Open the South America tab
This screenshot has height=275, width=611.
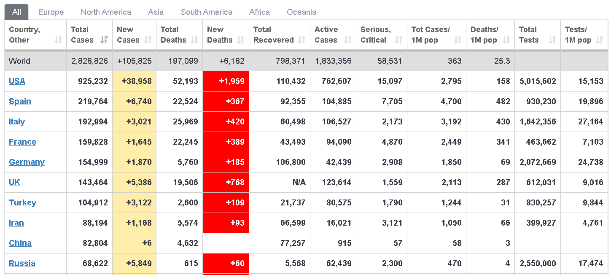tap(206, 12)
